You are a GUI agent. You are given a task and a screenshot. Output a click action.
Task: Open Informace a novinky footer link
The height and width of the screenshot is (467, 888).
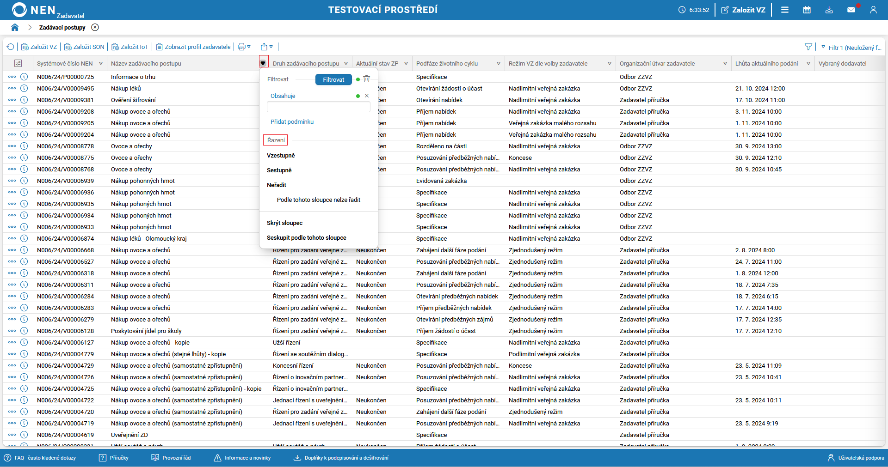pyautogui.click(x=242, y=458)
